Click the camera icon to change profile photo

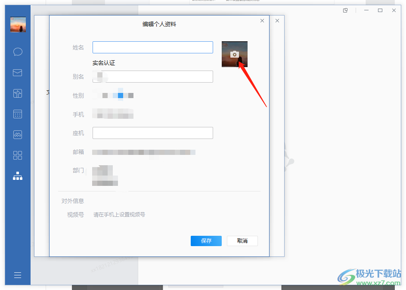pos(235,53)
